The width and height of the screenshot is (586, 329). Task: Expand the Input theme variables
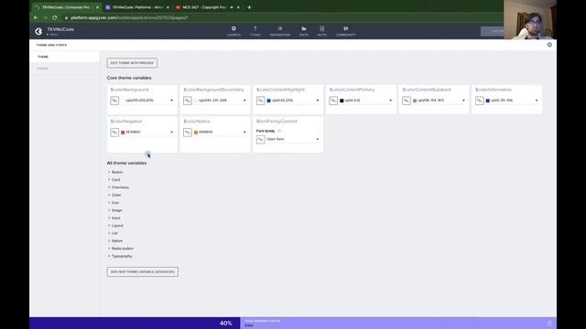(x=114, y=218)
